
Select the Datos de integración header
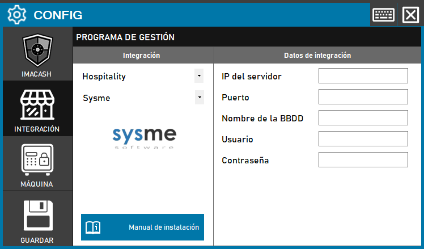[317, 56]
